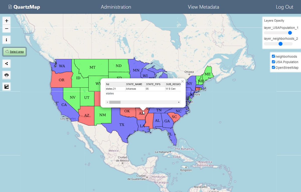
Task: Uncheck the neighborhoods layer
Action: (273, 56)
